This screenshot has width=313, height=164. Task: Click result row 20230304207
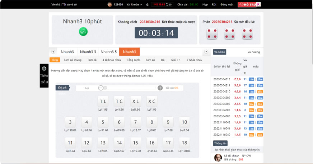coord(238,110)
